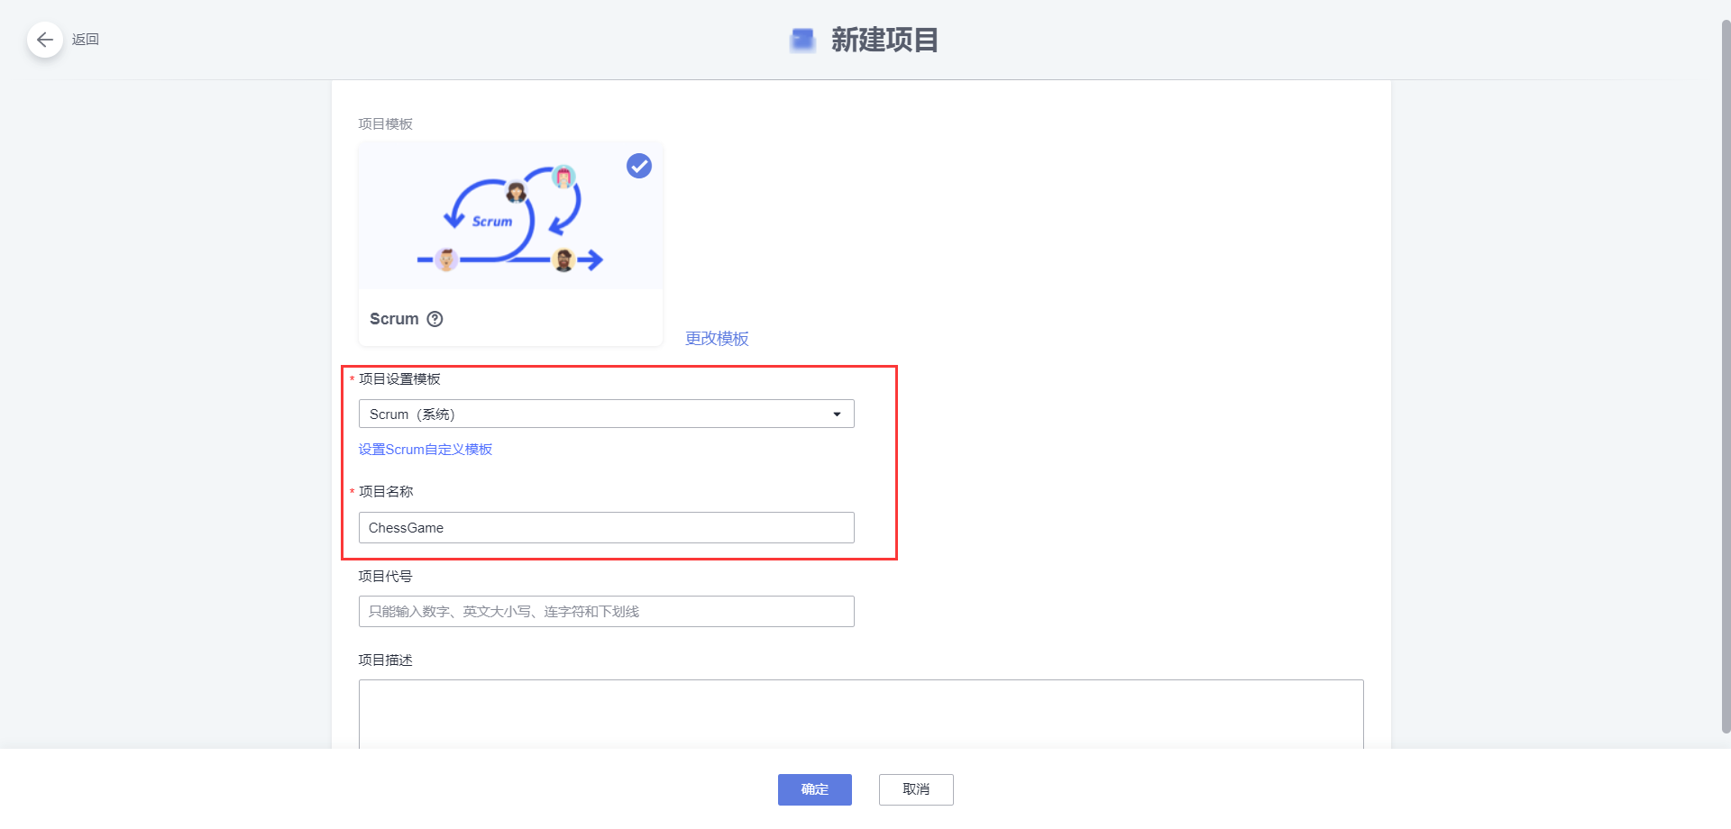Click the back circle button top left
This screenshot has width=1731, height=829.
pyautogui.click(x=45, y=40)
